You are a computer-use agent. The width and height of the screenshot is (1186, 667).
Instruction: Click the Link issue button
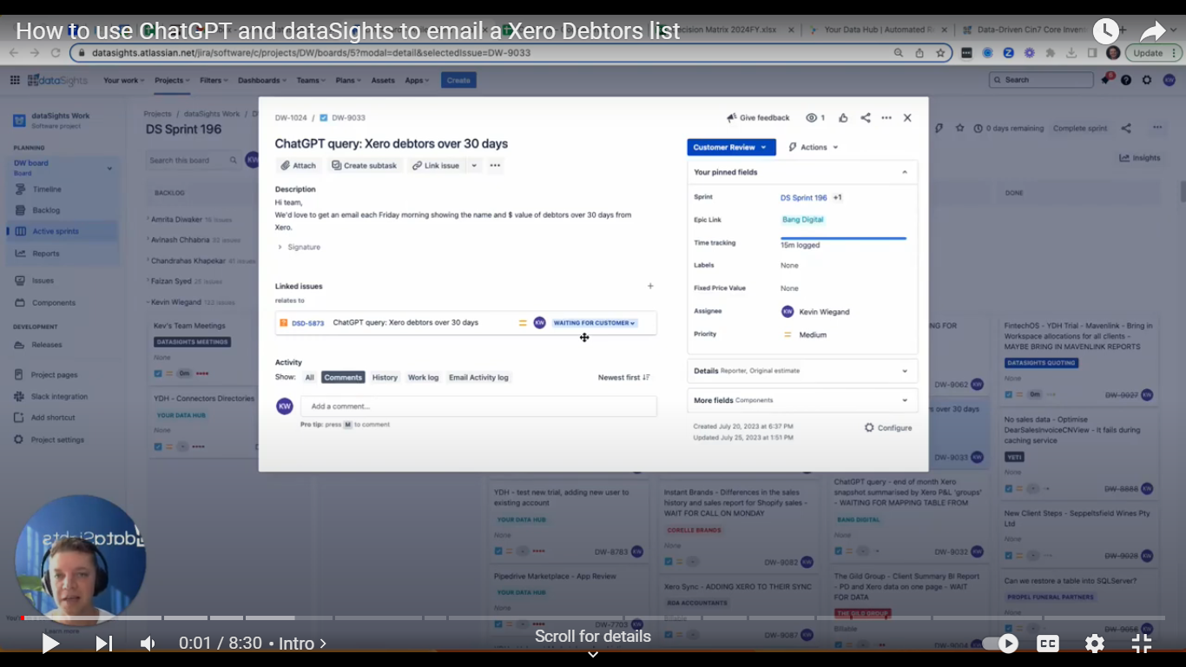(436, 165)
